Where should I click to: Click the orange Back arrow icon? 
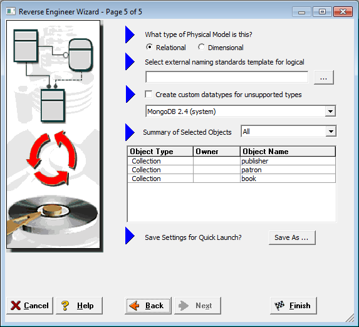coord(135,306)
